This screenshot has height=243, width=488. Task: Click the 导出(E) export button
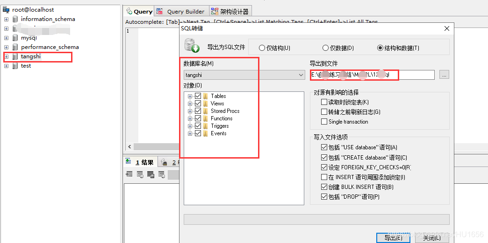tap(393, 238)
